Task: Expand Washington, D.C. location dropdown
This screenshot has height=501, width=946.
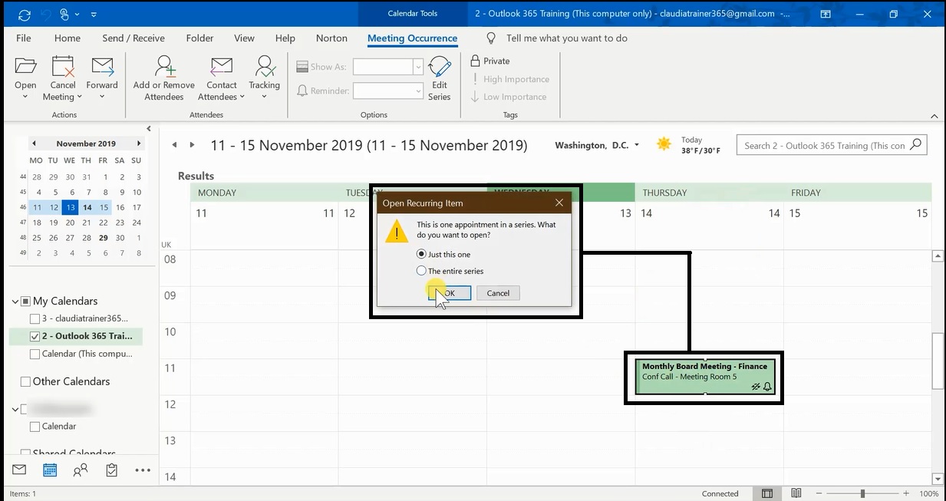Action: point(637,146)
